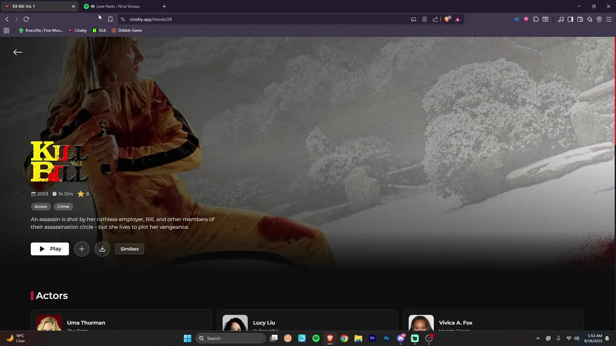This screenshot has height=346, width=616.
Task: Open picture-in-picture/cast icon in address bar
Action: 413,19
